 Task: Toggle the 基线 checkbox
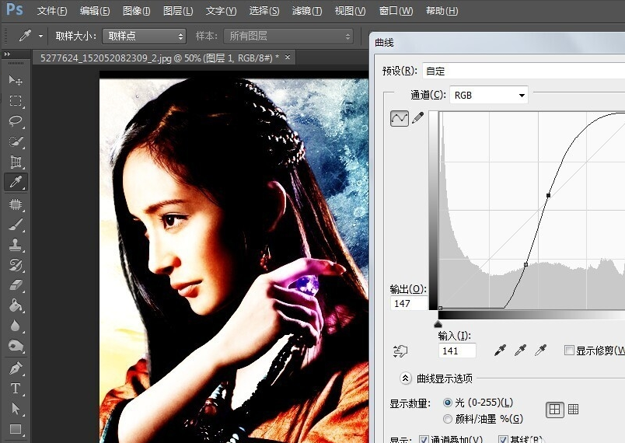(x=503, y=439)
